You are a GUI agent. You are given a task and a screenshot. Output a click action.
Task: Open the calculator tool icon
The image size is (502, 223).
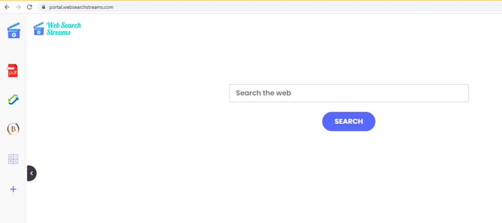pyautogui.click(x=13, y=159)
